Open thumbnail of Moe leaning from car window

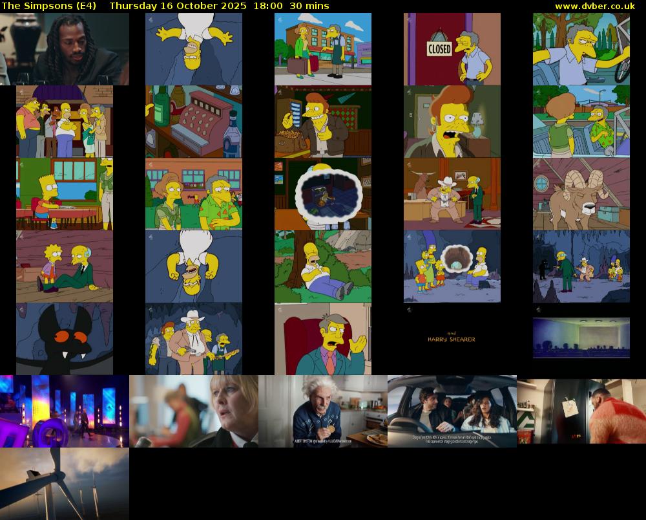[x=581, y=49]
